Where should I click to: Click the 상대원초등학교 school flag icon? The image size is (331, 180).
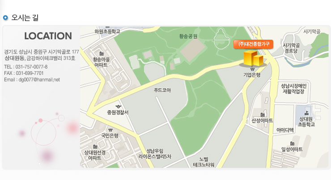point(307,113)
